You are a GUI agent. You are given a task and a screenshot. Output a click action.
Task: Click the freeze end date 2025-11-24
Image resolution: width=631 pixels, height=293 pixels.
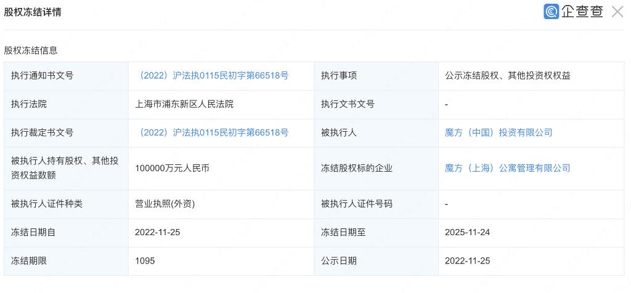tap(467, 232)
